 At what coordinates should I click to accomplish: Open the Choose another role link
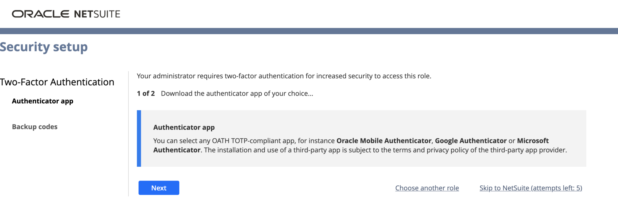click(427, 188)
